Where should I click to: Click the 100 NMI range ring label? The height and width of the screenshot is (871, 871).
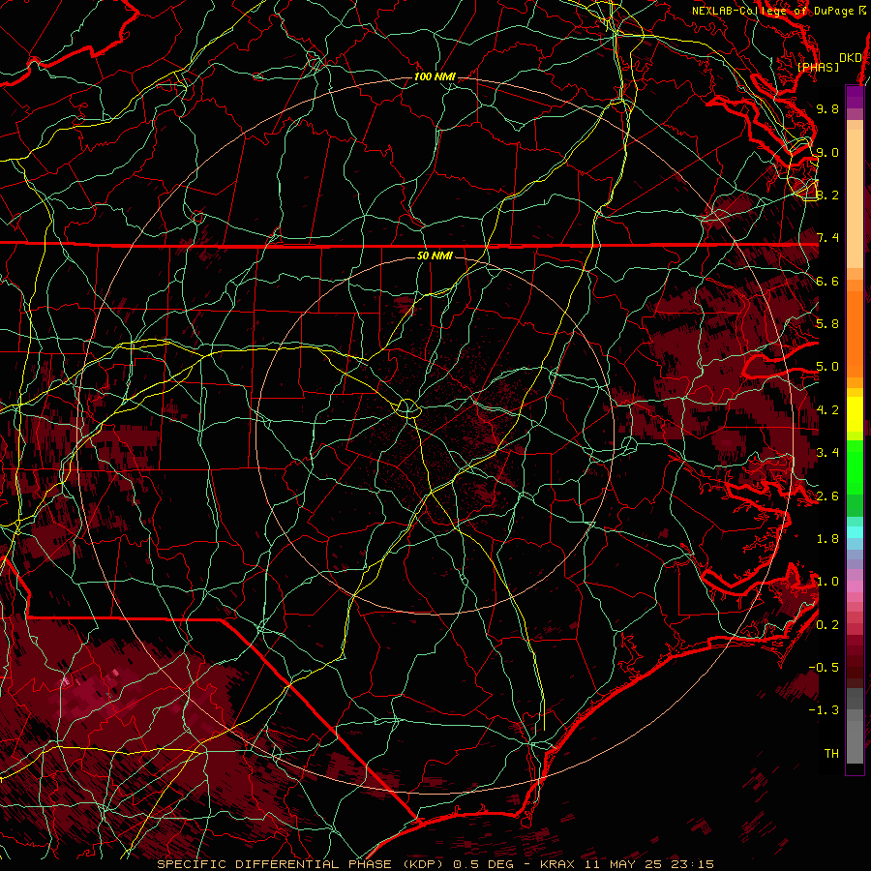click(435, 76)
